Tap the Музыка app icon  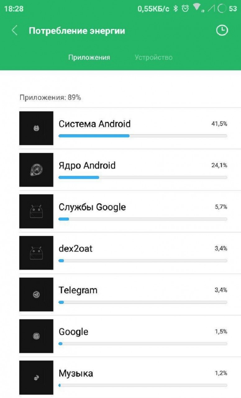[36, 377]
